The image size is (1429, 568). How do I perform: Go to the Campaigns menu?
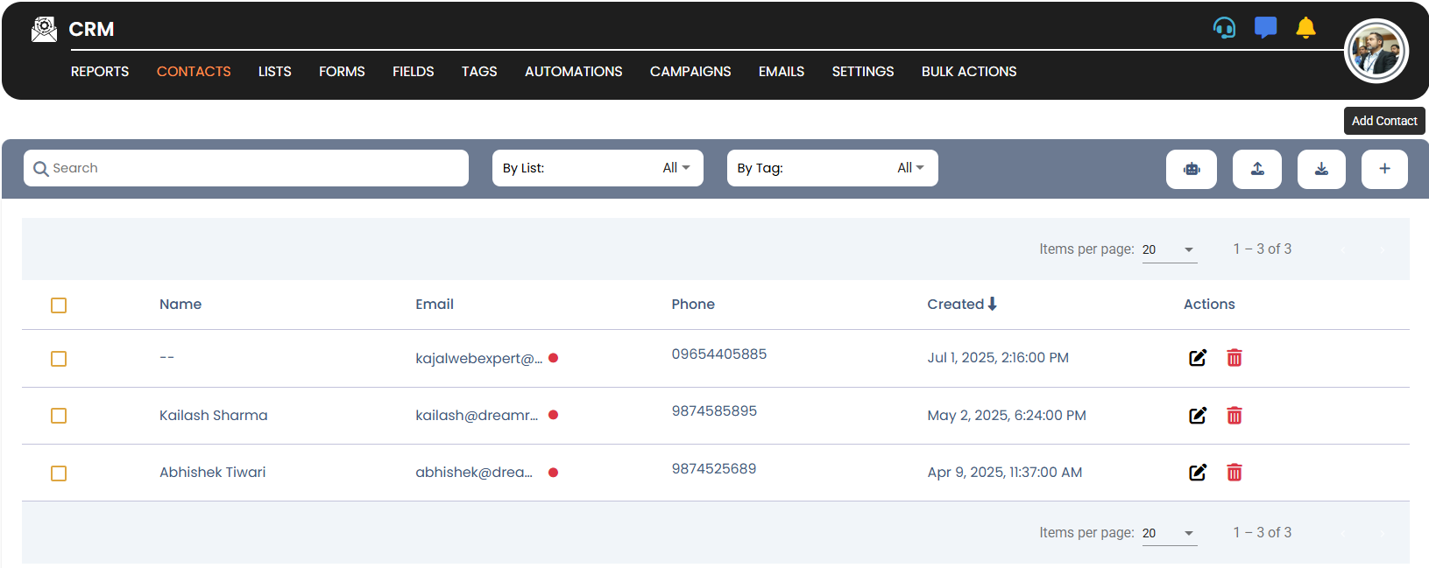pos(690,72)
